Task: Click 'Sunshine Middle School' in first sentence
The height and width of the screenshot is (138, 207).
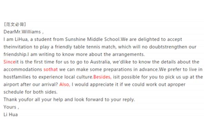Action: pos(92,39)
